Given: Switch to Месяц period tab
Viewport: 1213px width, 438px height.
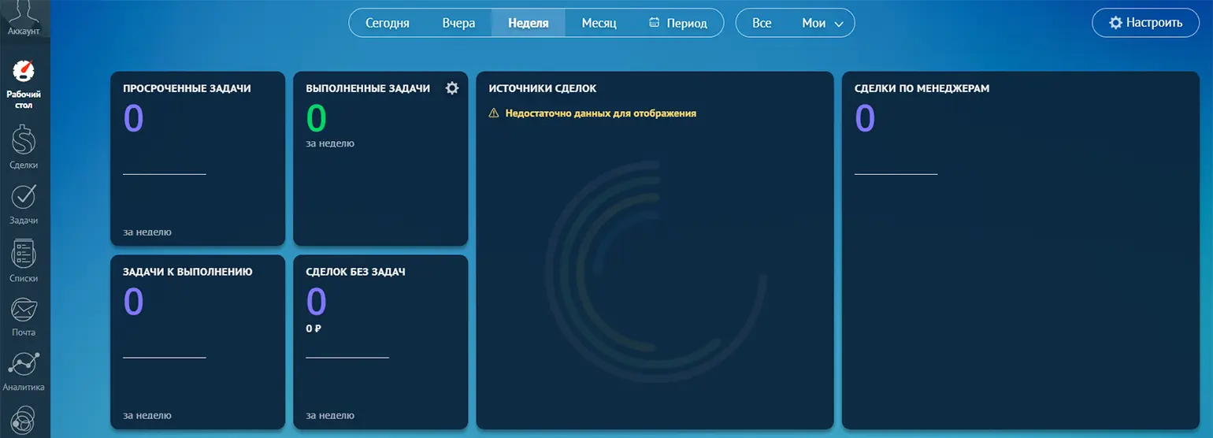Looking at the screenshot, I should (599, 23).
